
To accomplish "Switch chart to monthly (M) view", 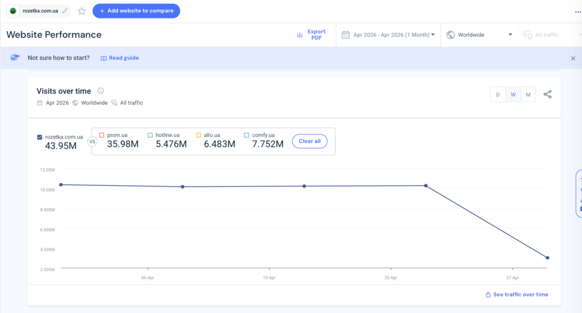I will (x=528, y=94).
